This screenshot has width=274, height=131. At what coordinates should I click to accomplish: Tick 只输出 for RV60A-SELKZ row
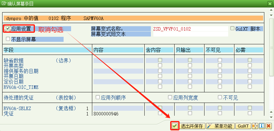coord(190,108)
